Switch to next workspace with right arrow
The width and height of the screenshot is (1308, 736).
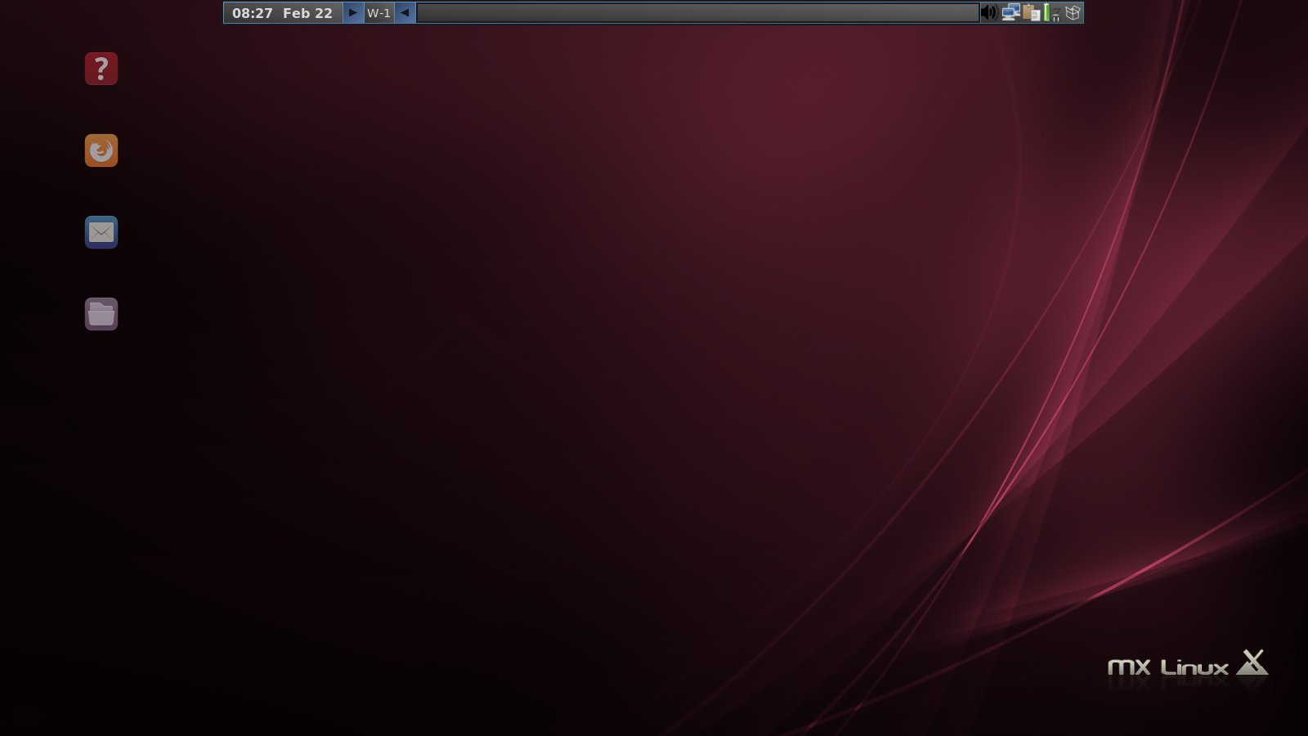pyautogui.click(x=353, y=13)
